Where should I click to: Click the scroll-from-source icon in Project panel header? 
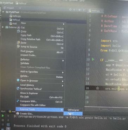70,10
